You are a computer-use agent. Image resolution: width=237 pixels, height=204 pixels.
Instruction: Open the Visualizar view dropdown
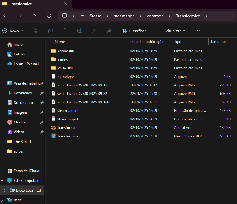click(172, 31)
